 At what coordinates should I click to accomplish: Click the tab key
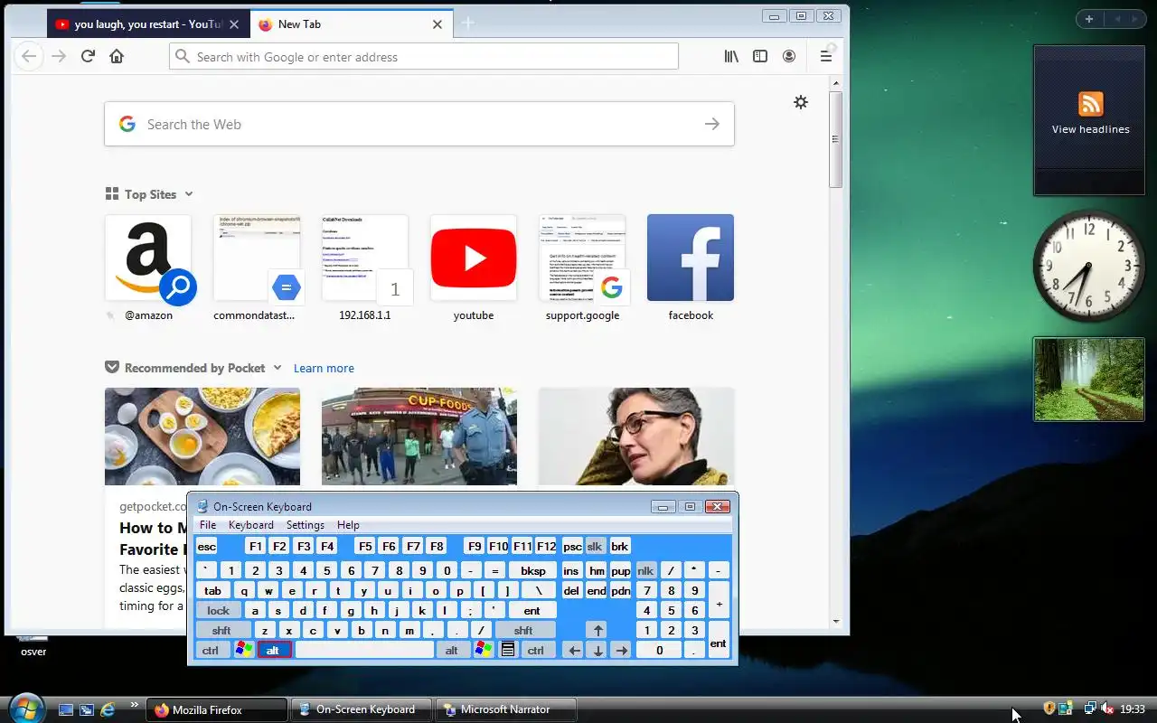213,590
